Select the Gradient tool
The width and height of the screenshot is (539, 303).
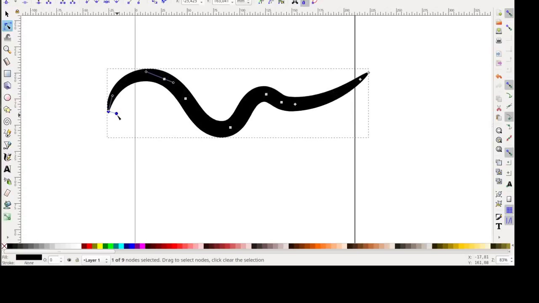[7, 217]
